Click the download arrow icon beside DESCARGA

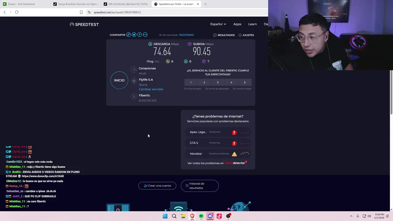coord(150,44)
